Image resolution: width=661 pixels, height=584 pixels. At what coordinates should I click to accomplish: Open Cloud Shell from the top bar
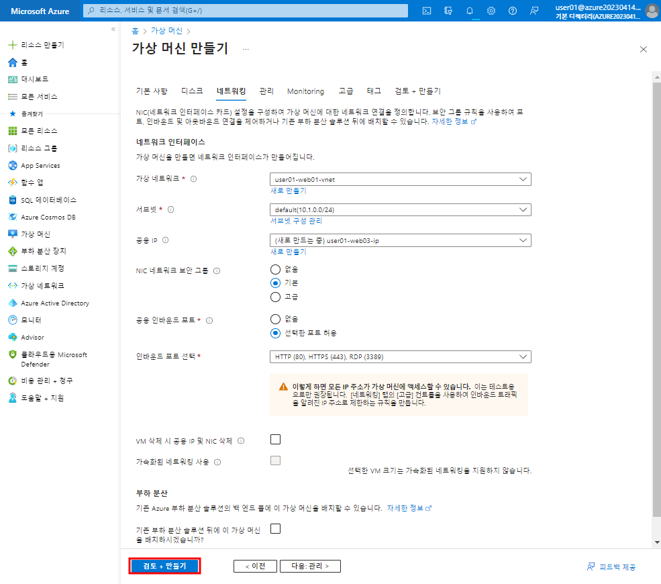[x=427, y=11]
